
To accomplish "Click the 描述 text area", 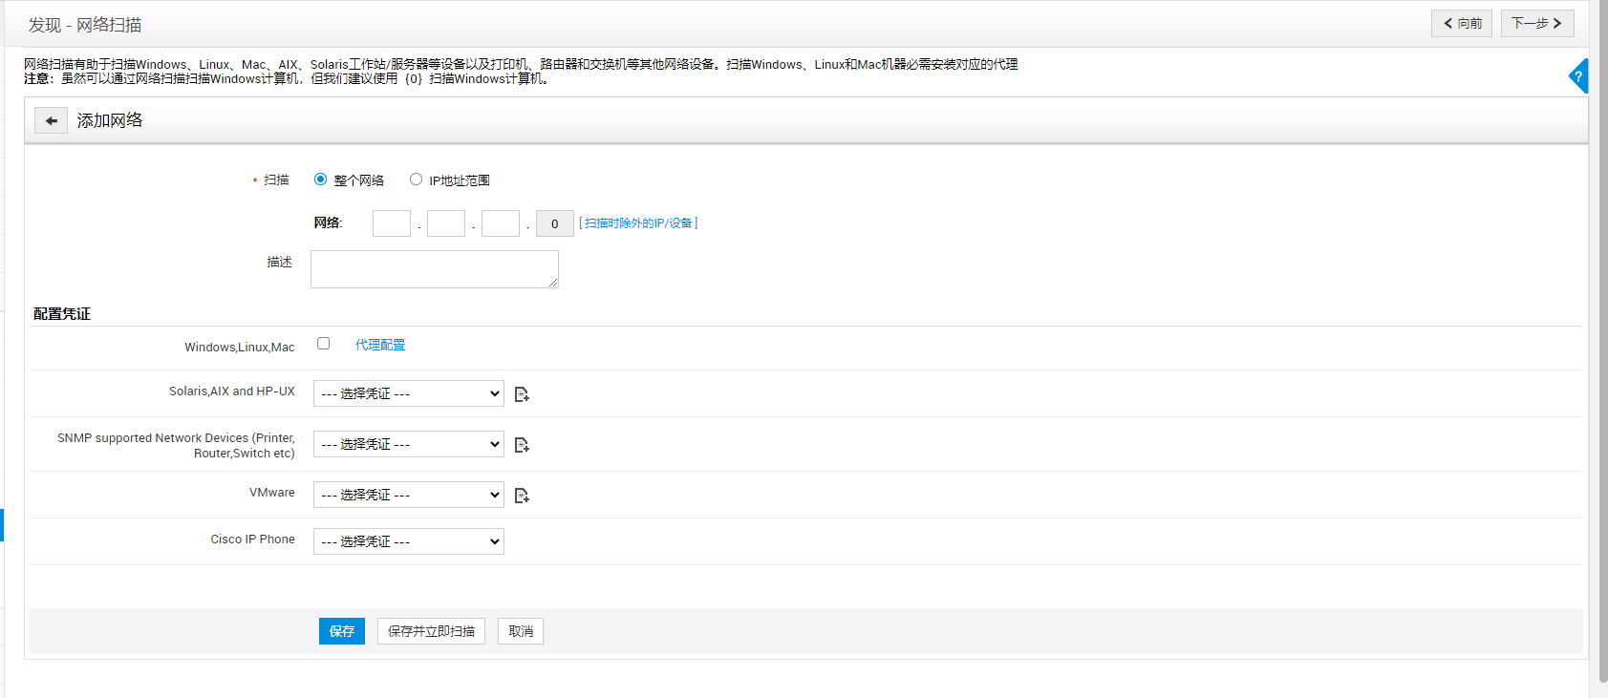I will (435, 269).
